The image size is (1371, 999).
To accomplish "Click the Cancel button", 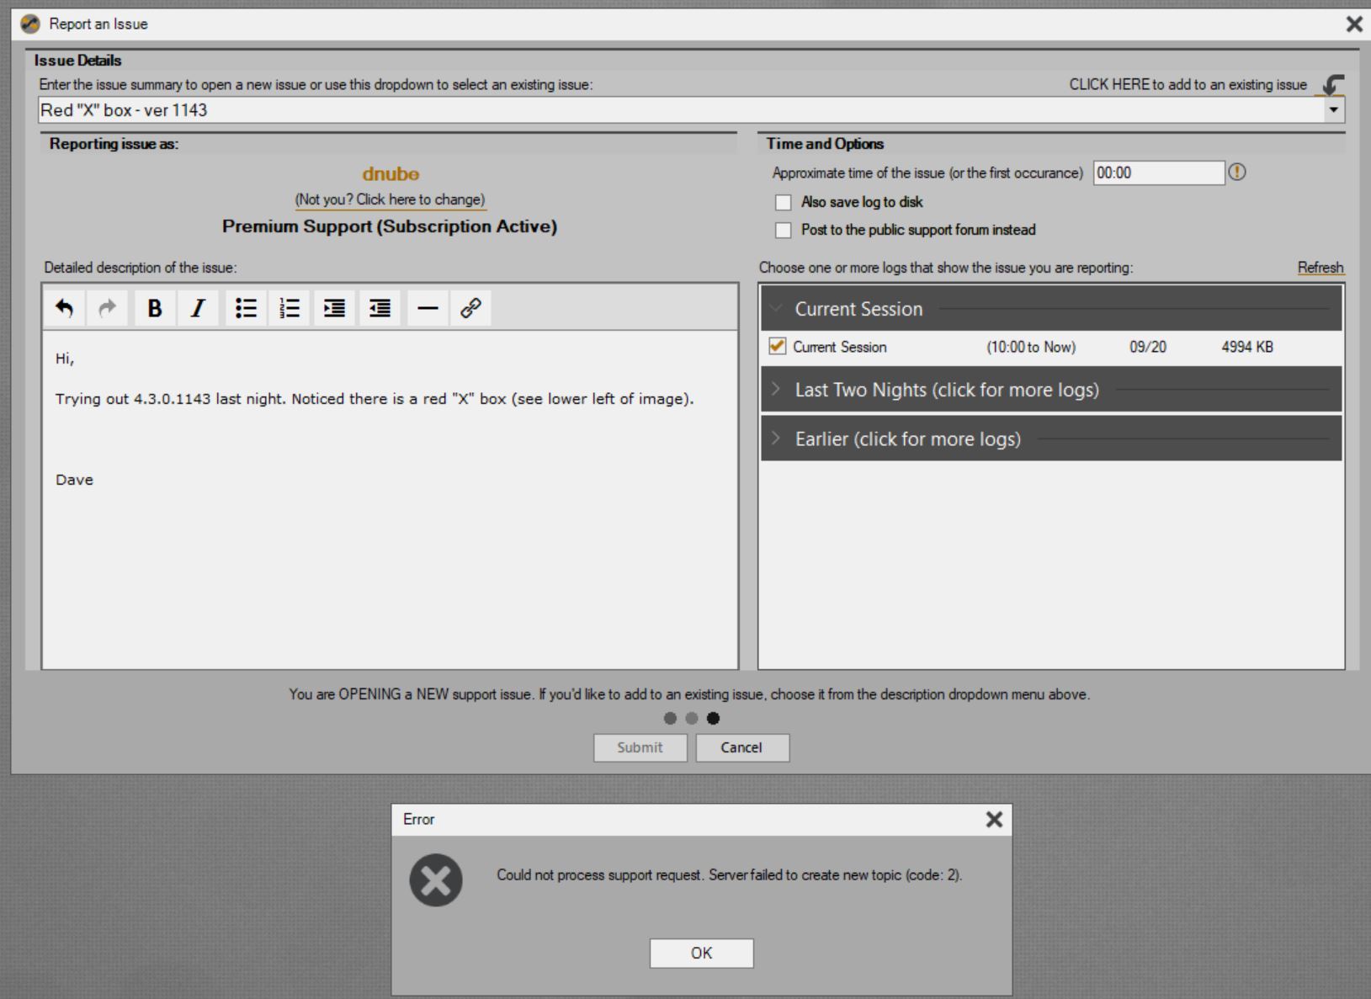I will point(741,747).
